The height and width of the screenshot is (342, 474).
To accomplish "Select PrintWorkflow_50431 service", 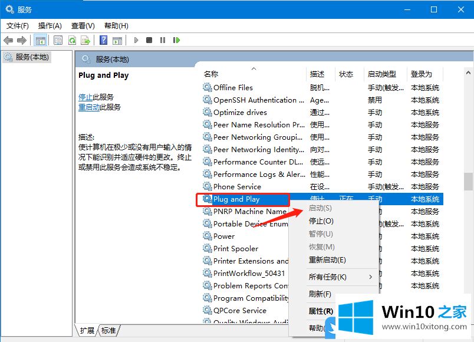I will pyautogui.click(x=245, y=274).
